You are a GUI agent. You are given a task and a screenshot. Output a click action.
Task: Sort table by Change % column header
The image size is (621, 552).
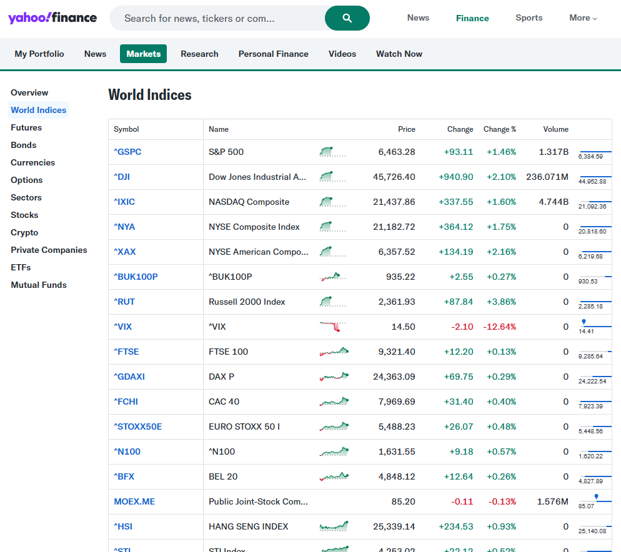point(500,129)
